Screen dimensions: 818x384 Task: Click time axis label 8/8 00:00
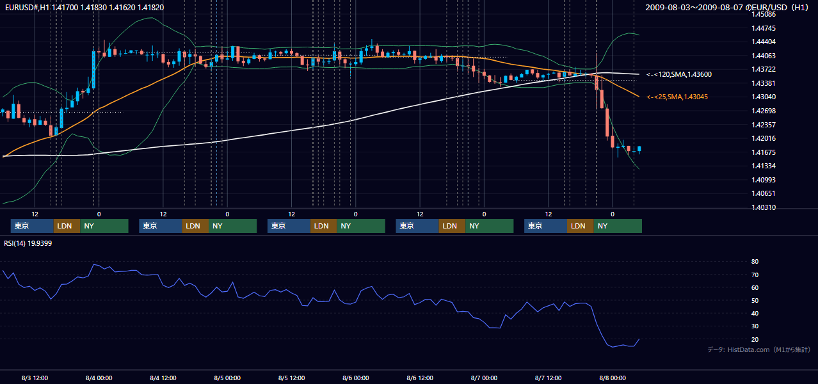click(613, 378)
